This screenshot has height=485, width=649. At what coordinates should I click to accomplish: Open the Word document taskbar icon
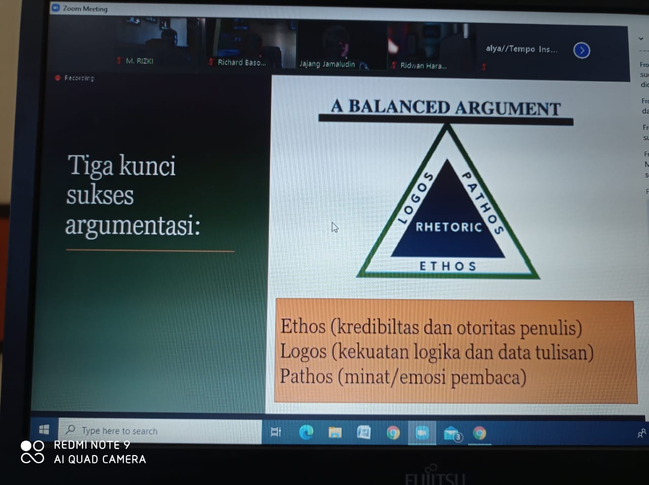coord(364,432)
